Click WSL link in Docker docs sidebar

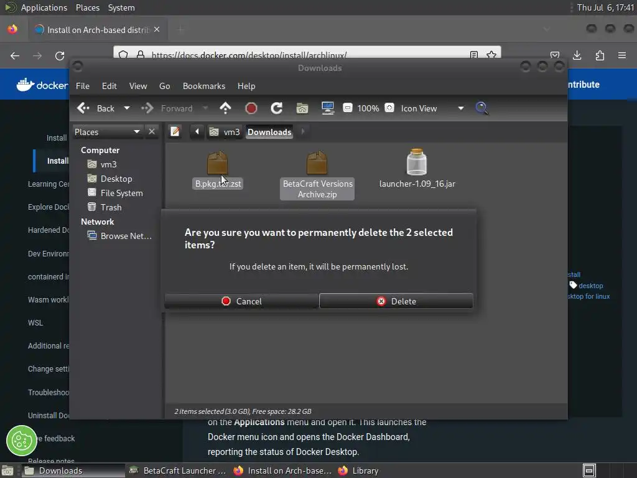(35, 323)
